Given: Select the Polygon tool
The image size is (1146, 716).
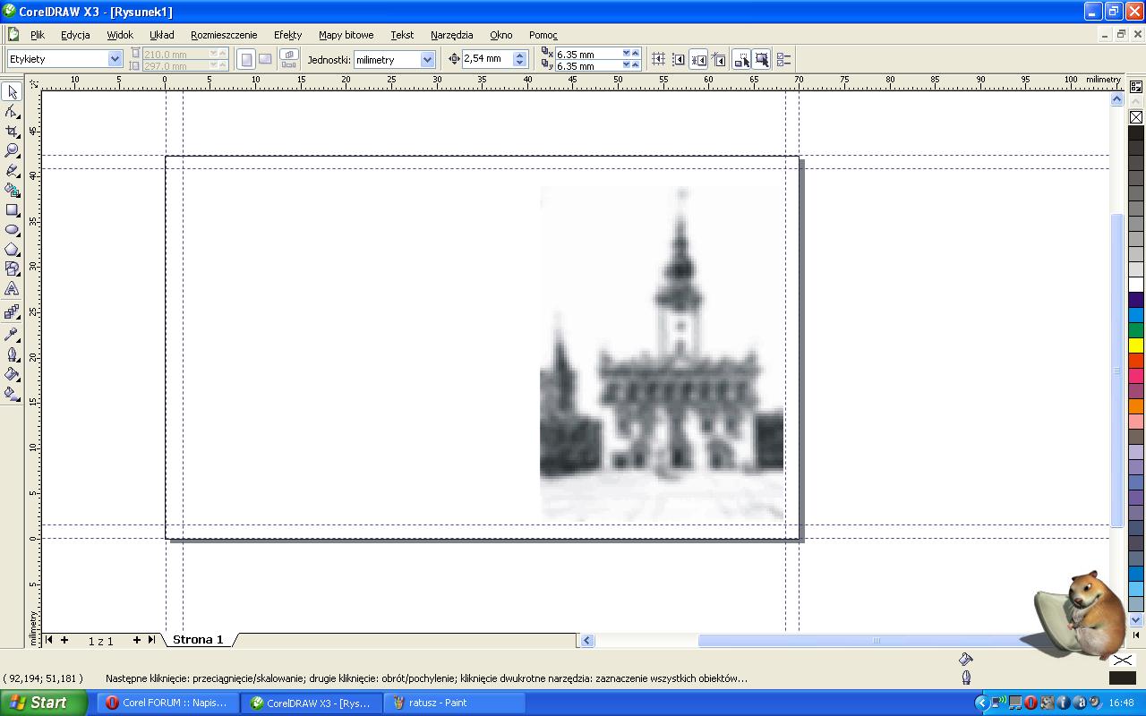Looking at the screenshot, I should click(x=12, y=250).
